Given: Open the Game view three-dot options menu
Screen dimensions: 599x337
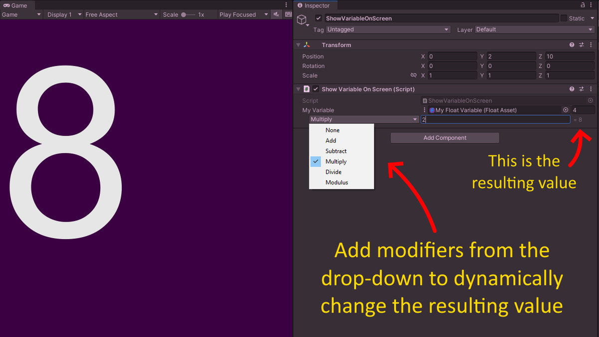Looking at the screenshot, I should click(x=286, y=5).
